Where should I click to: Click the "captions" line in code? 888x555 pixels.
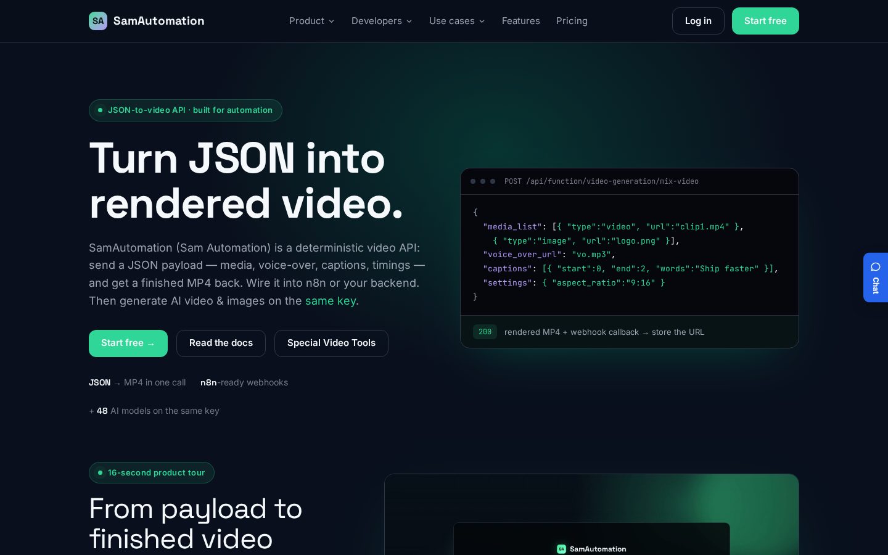click(630, 269)
